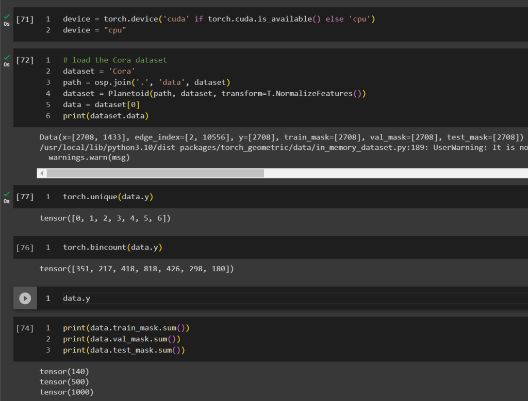This screenshot has width=528, height=401.
Task: Place cursor in the torch.bincount(data.y) code
Action: coord(112,248)
